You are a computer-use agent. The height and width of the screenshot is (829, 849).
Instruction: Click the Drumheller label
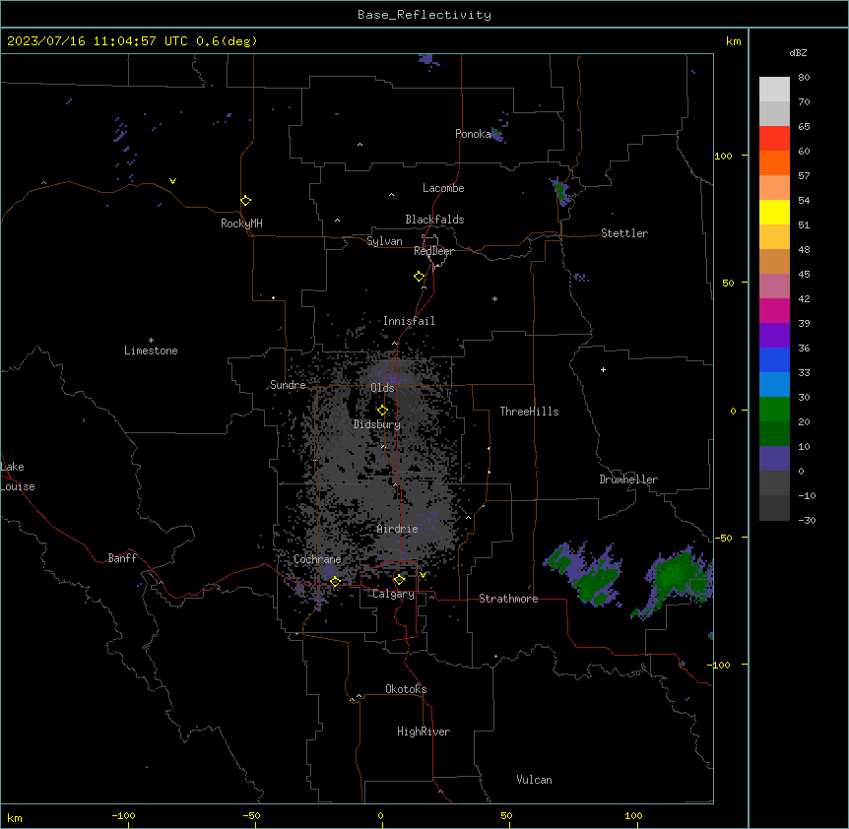tap(628, 479)
